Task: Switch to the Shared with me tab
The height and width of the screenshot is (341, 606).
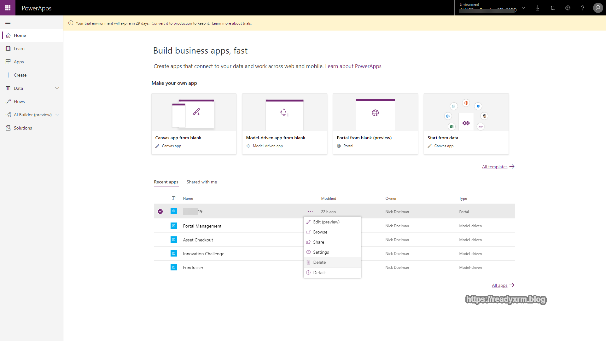Action: coord(201,182)
